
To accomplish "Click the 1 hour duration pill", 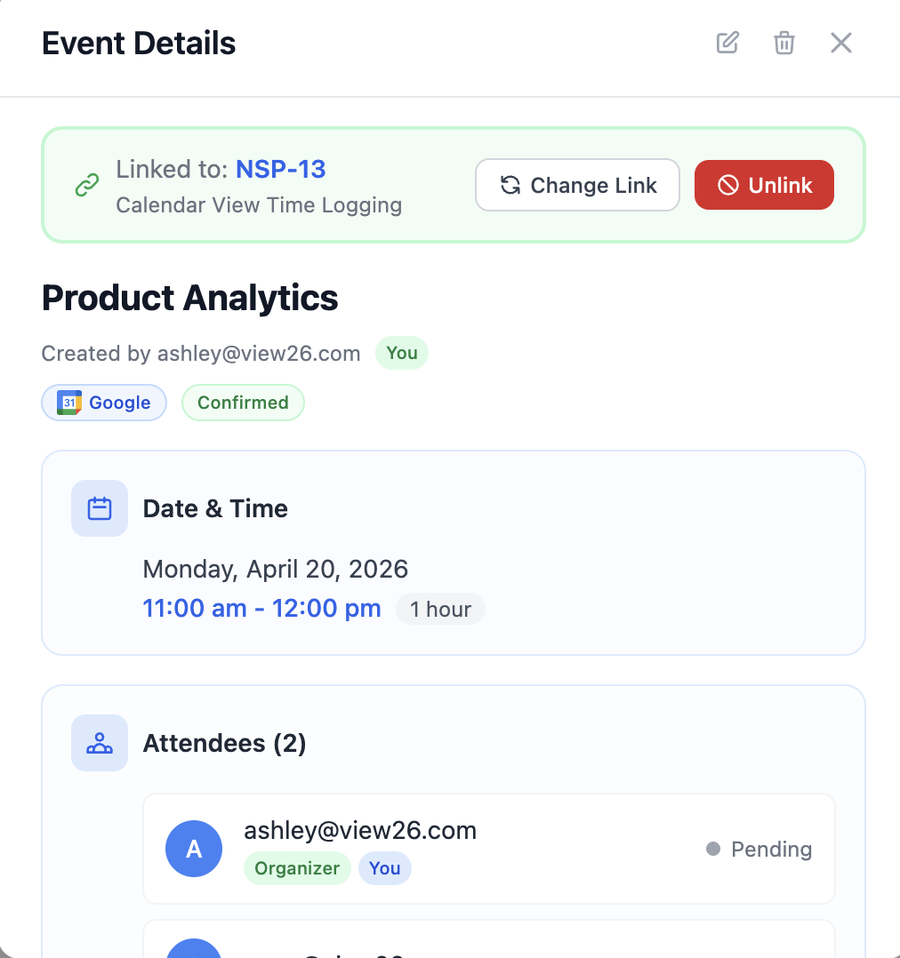I will [x=440, y=609].
